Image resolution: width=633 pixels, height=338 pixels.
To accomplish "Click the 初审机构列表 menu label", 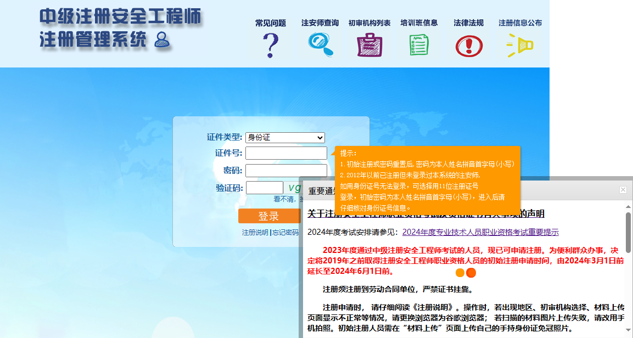I will point(369,23).
